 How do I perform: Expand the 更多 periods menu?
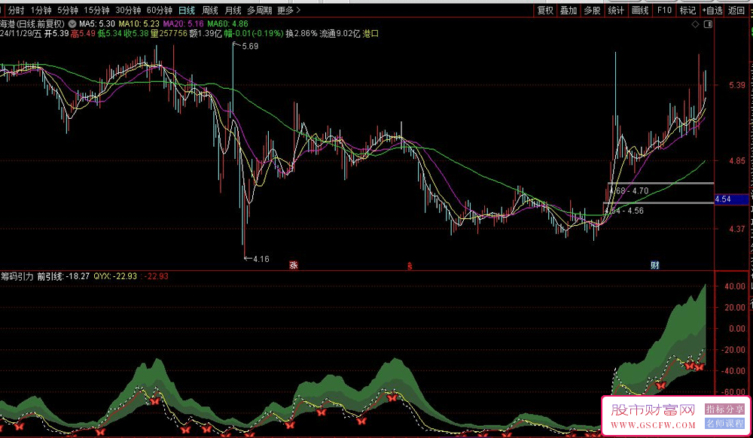point(288,11)
